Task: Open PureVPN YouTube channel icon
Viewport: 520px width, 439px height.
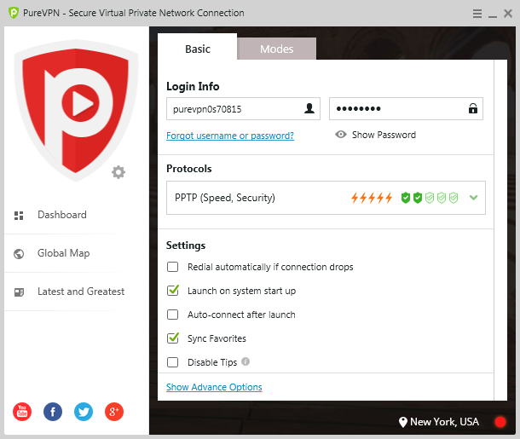Action: (22, 412)
